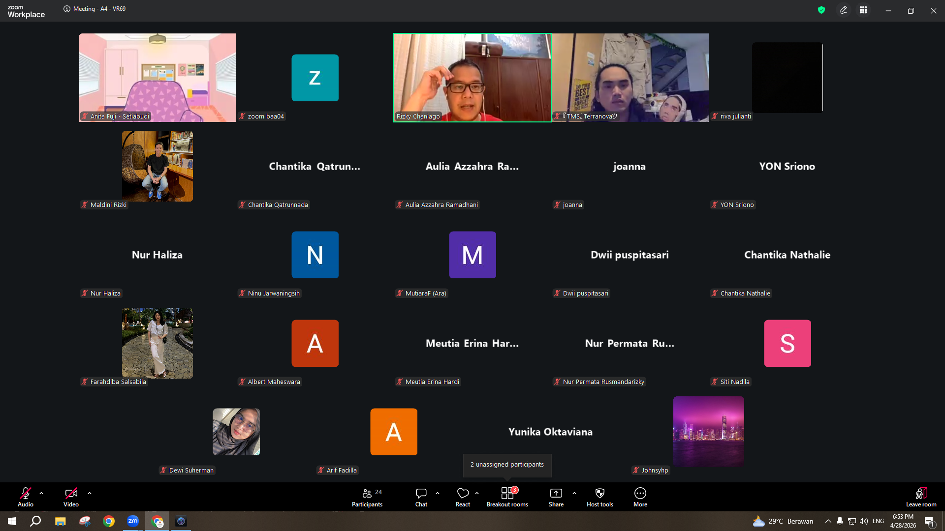
Task: Open Breakout rooms
Action: click(x=507, y=497)
